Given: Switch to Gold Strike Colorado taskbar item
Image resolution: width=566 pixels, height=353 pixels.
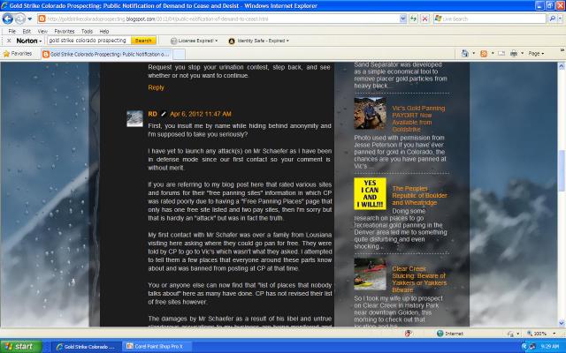Looking at the screenshot, I should click(x=86, y=347).
